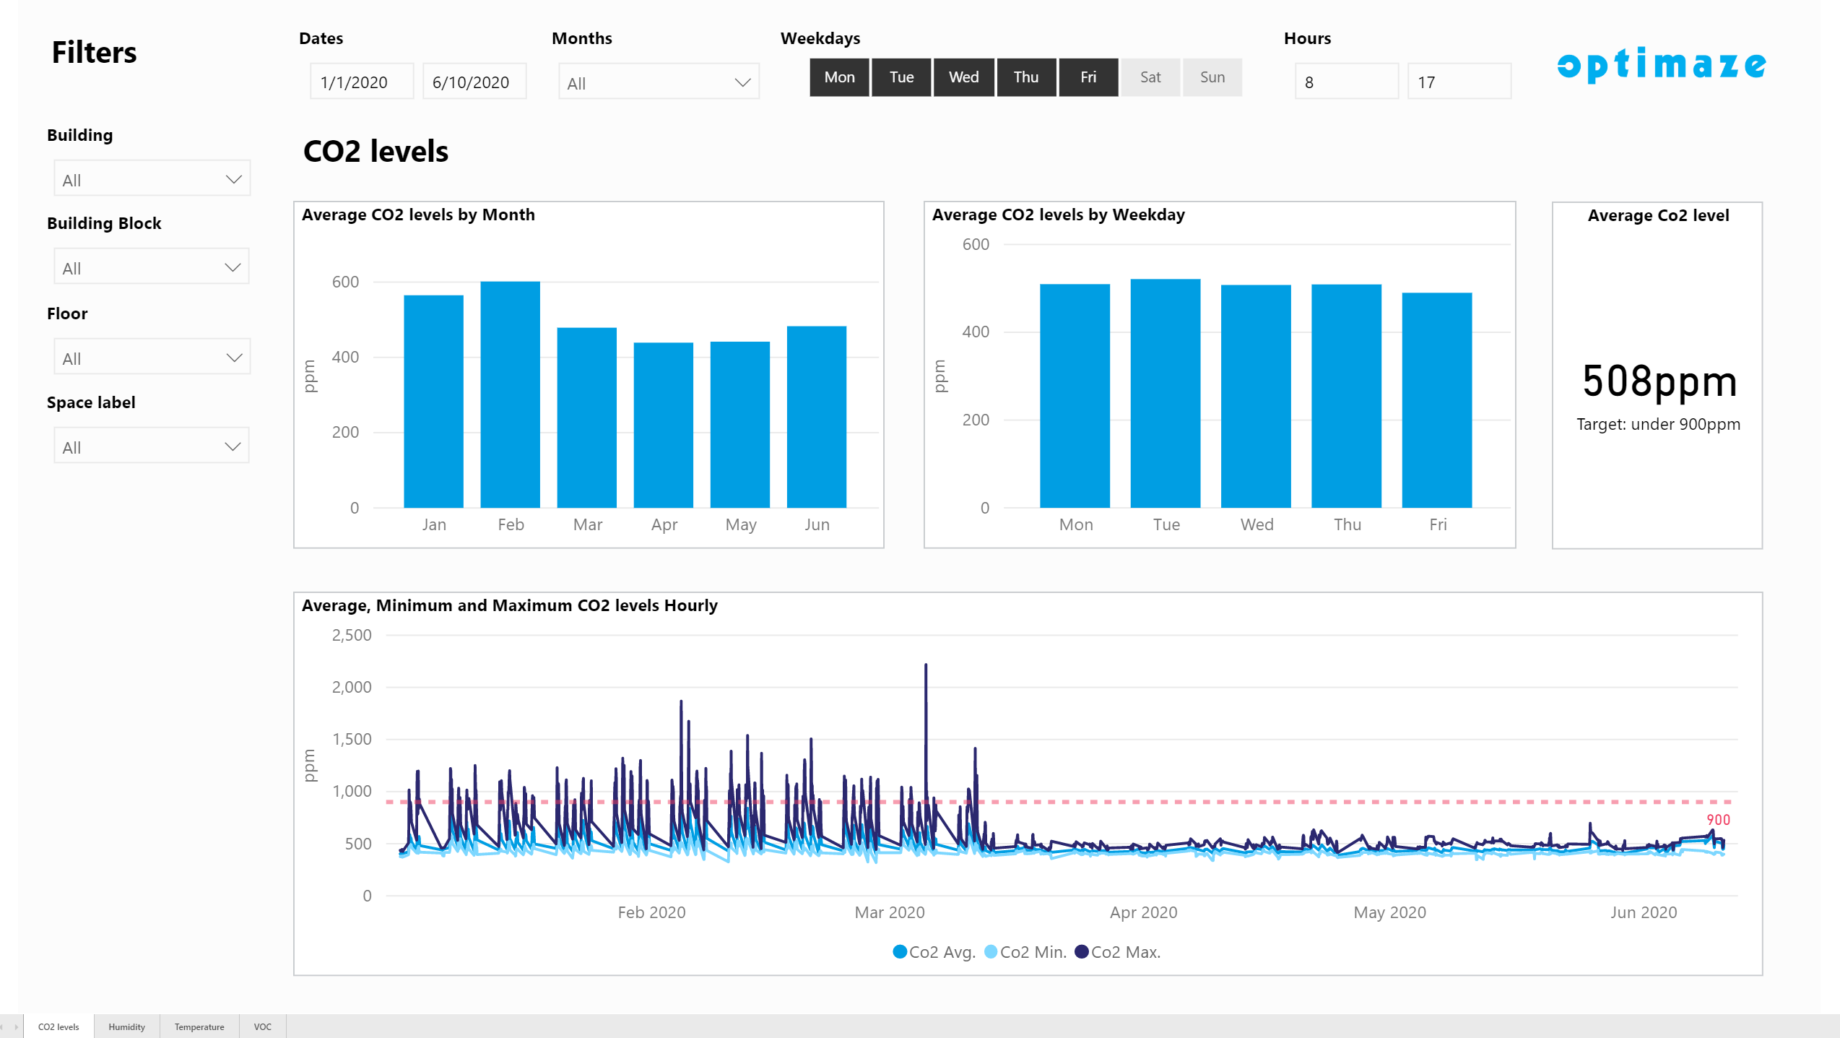Click the Co2 Avg. legend marker

[x=900, y=952]
